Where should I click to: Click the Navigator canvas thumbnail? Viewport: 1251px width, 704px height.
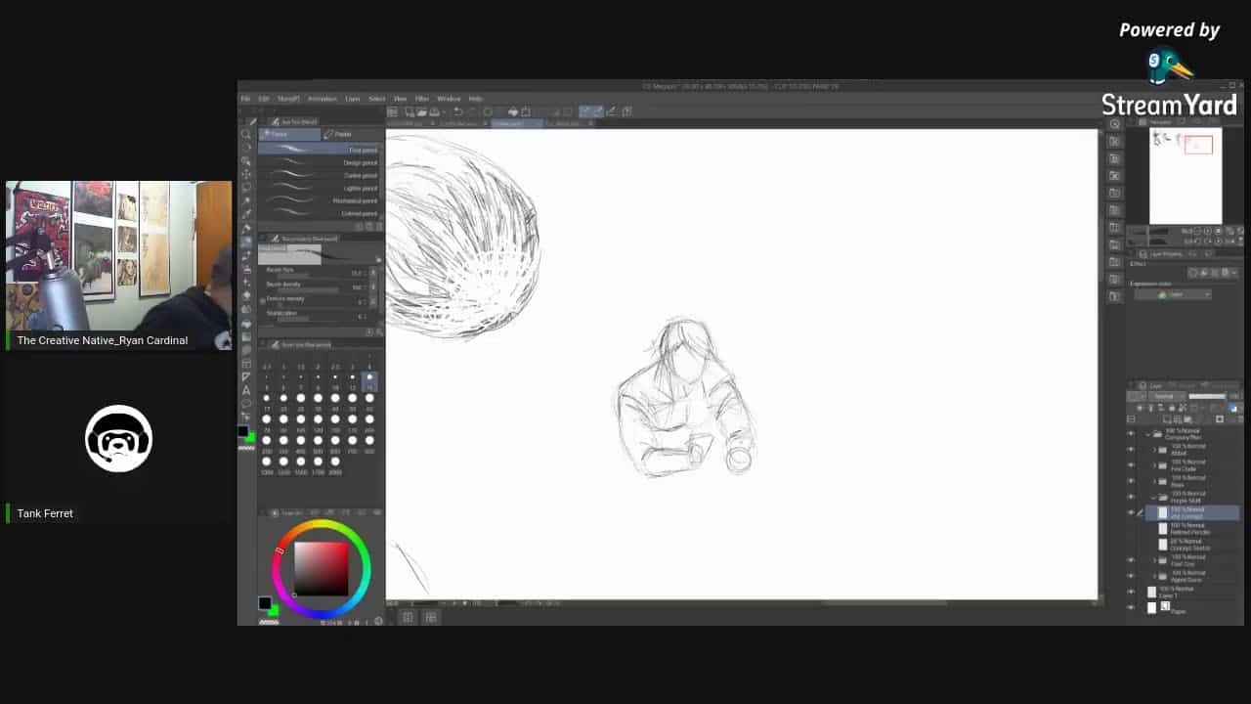[x=1185, y=177]
